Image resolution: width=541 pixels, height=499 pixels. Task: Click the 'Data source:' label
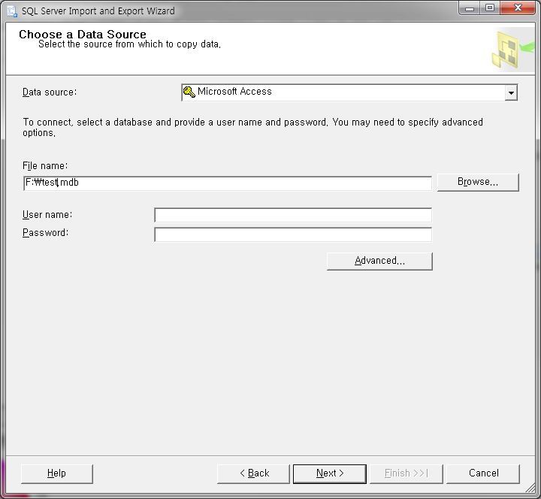pos(50,92)
